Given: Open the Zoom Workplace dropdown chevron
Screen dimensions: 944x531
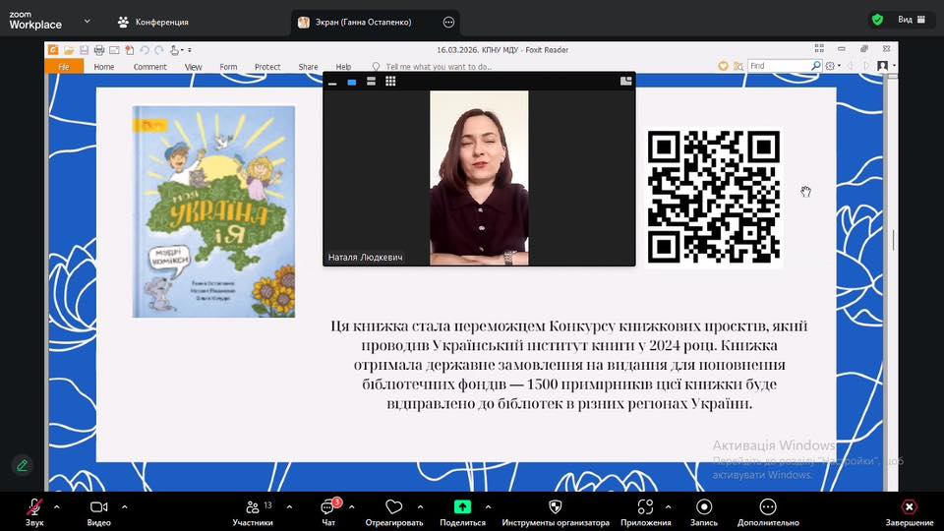Looking at the screenshot, I should coord(87,21).
